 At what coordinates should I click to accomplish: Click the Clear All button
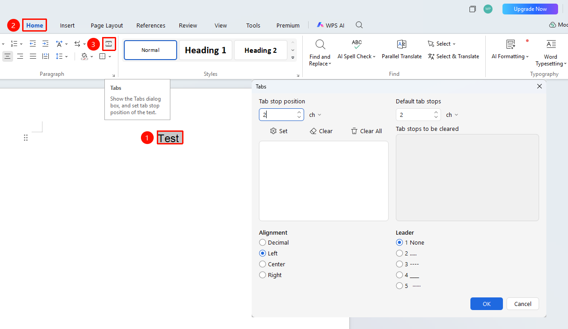point(366,131)
